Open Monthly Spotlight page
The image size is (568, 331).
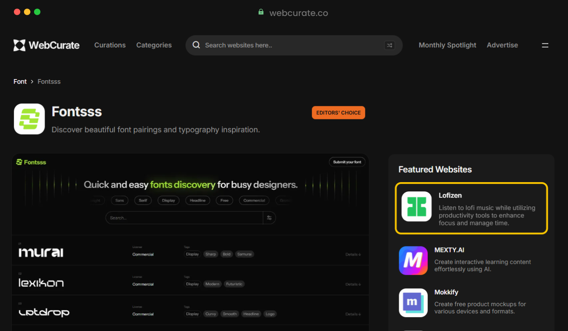pos(448,45)
